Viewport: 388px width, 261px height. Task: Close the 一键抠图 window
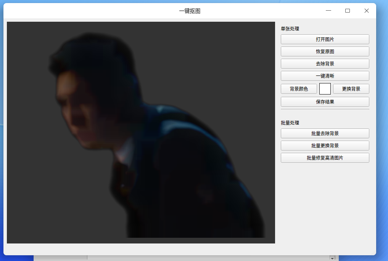coord(367,11)
